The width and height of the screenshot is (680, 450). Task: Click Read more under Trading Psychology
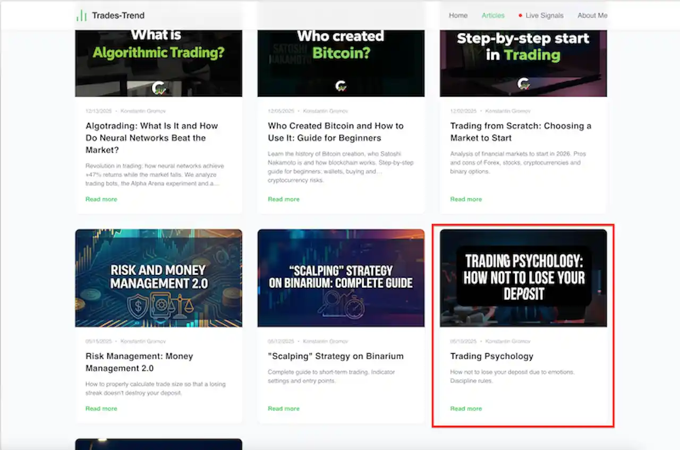pos(466,409)
